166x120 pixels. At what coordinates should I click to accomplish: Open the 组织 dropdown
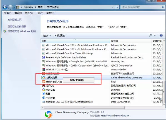tap(47, 35)
